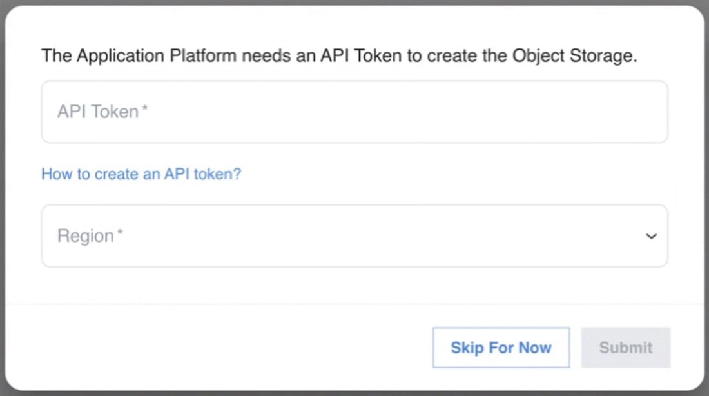Image resolution: width=709 pixels, height=396 pixels.
Task: Click the chevron arrow in Region field
Action: click(x=651, y=237)
